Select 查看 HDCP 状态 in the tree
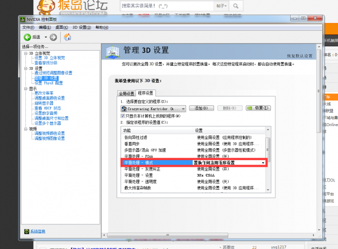The image size is (338, 249). [48, 108]
